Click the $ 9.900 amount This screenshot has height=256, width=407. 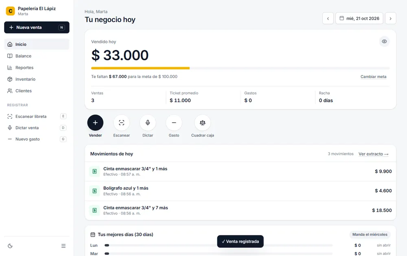pyautogui.click(x=383, y=171)
